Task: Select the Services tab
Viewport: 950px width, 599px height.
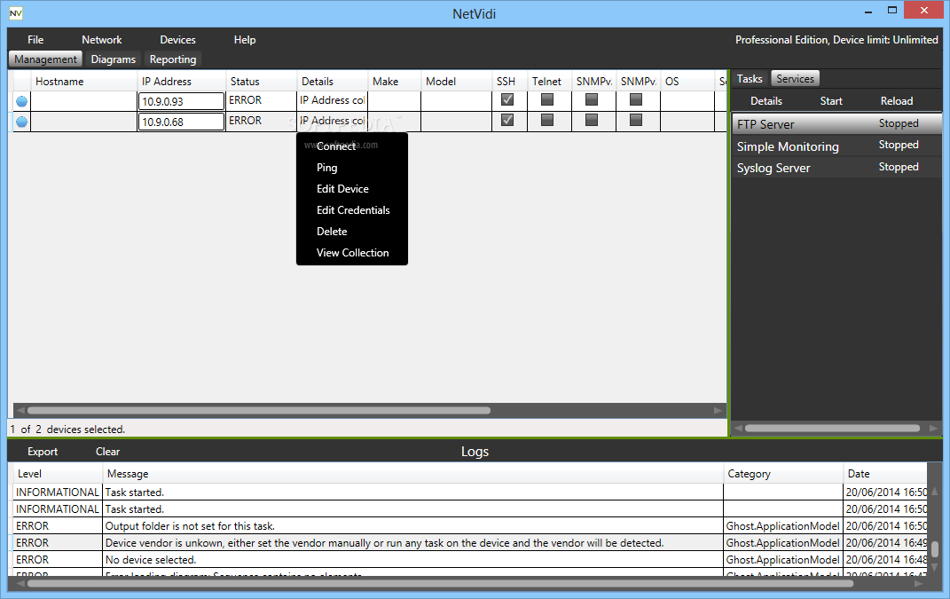Action: [795, 79]
